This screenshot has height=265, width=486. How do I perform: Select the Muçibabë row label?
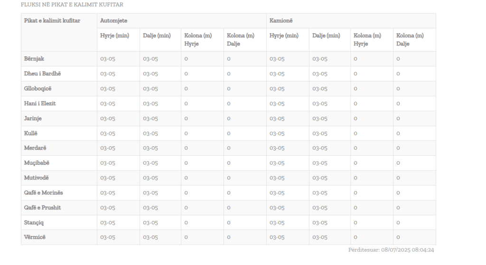[x=37, y=163]
